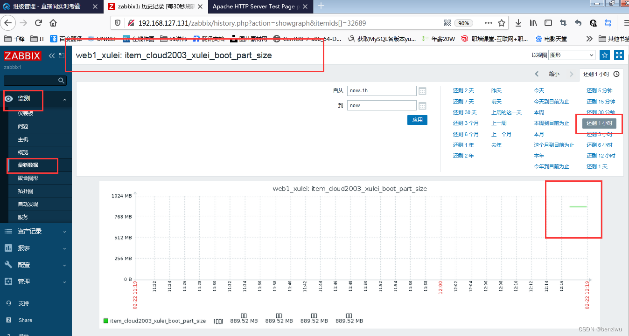Bookmark this page with address bar star
The height and width of the screenshot is (336, 629).
click(502, 23)
